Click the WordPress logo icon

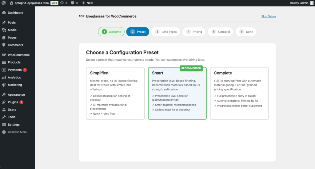coord(4,3)
